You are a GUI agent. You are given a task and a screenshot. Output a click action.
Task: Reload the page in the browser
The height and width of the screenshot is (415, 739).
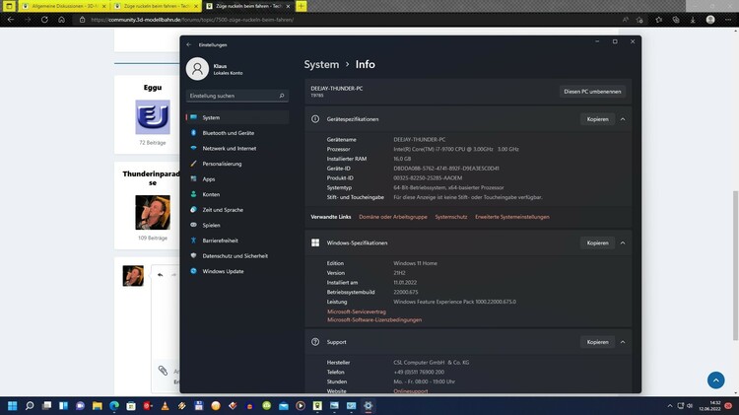pyautogui.click(x=44, y=20)
